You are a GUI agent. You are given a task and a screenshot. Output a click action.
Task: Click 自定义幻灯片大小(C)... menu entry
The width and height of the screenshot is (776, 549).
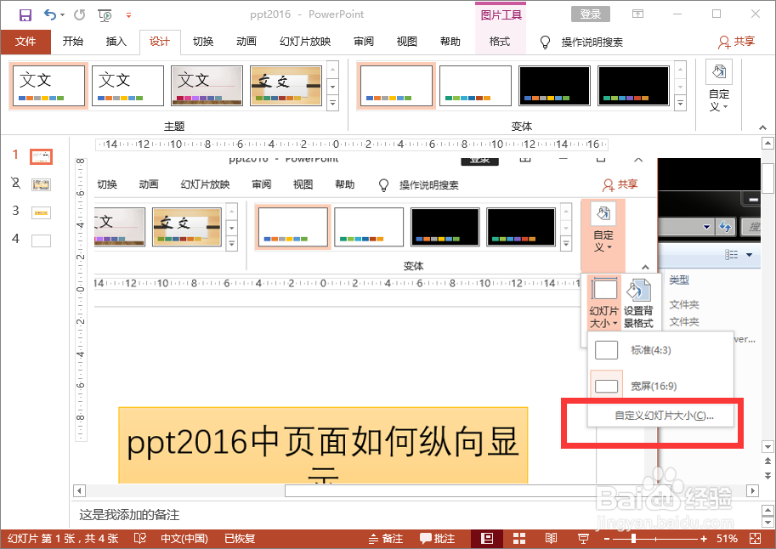(x=664, y=416)
